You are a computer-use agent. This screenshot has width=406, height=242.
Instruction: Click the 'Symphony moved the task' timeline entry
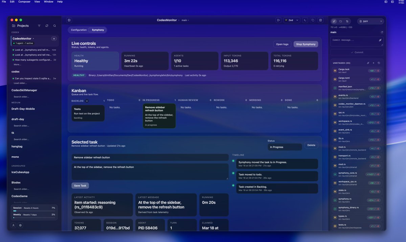pos(277,164)
